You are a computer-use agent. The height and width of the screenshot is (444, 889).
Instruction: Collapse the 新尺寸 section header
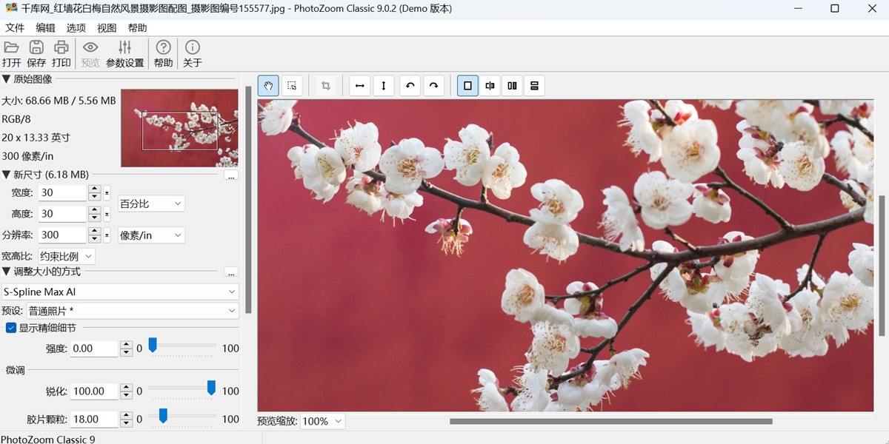click(9, 174)
